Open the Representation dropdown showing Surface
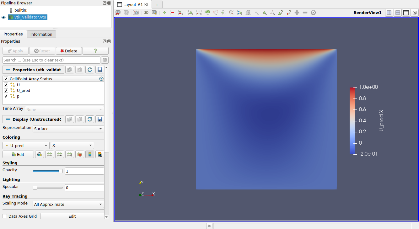The image size is (419, 229). (x=68, y=129)
